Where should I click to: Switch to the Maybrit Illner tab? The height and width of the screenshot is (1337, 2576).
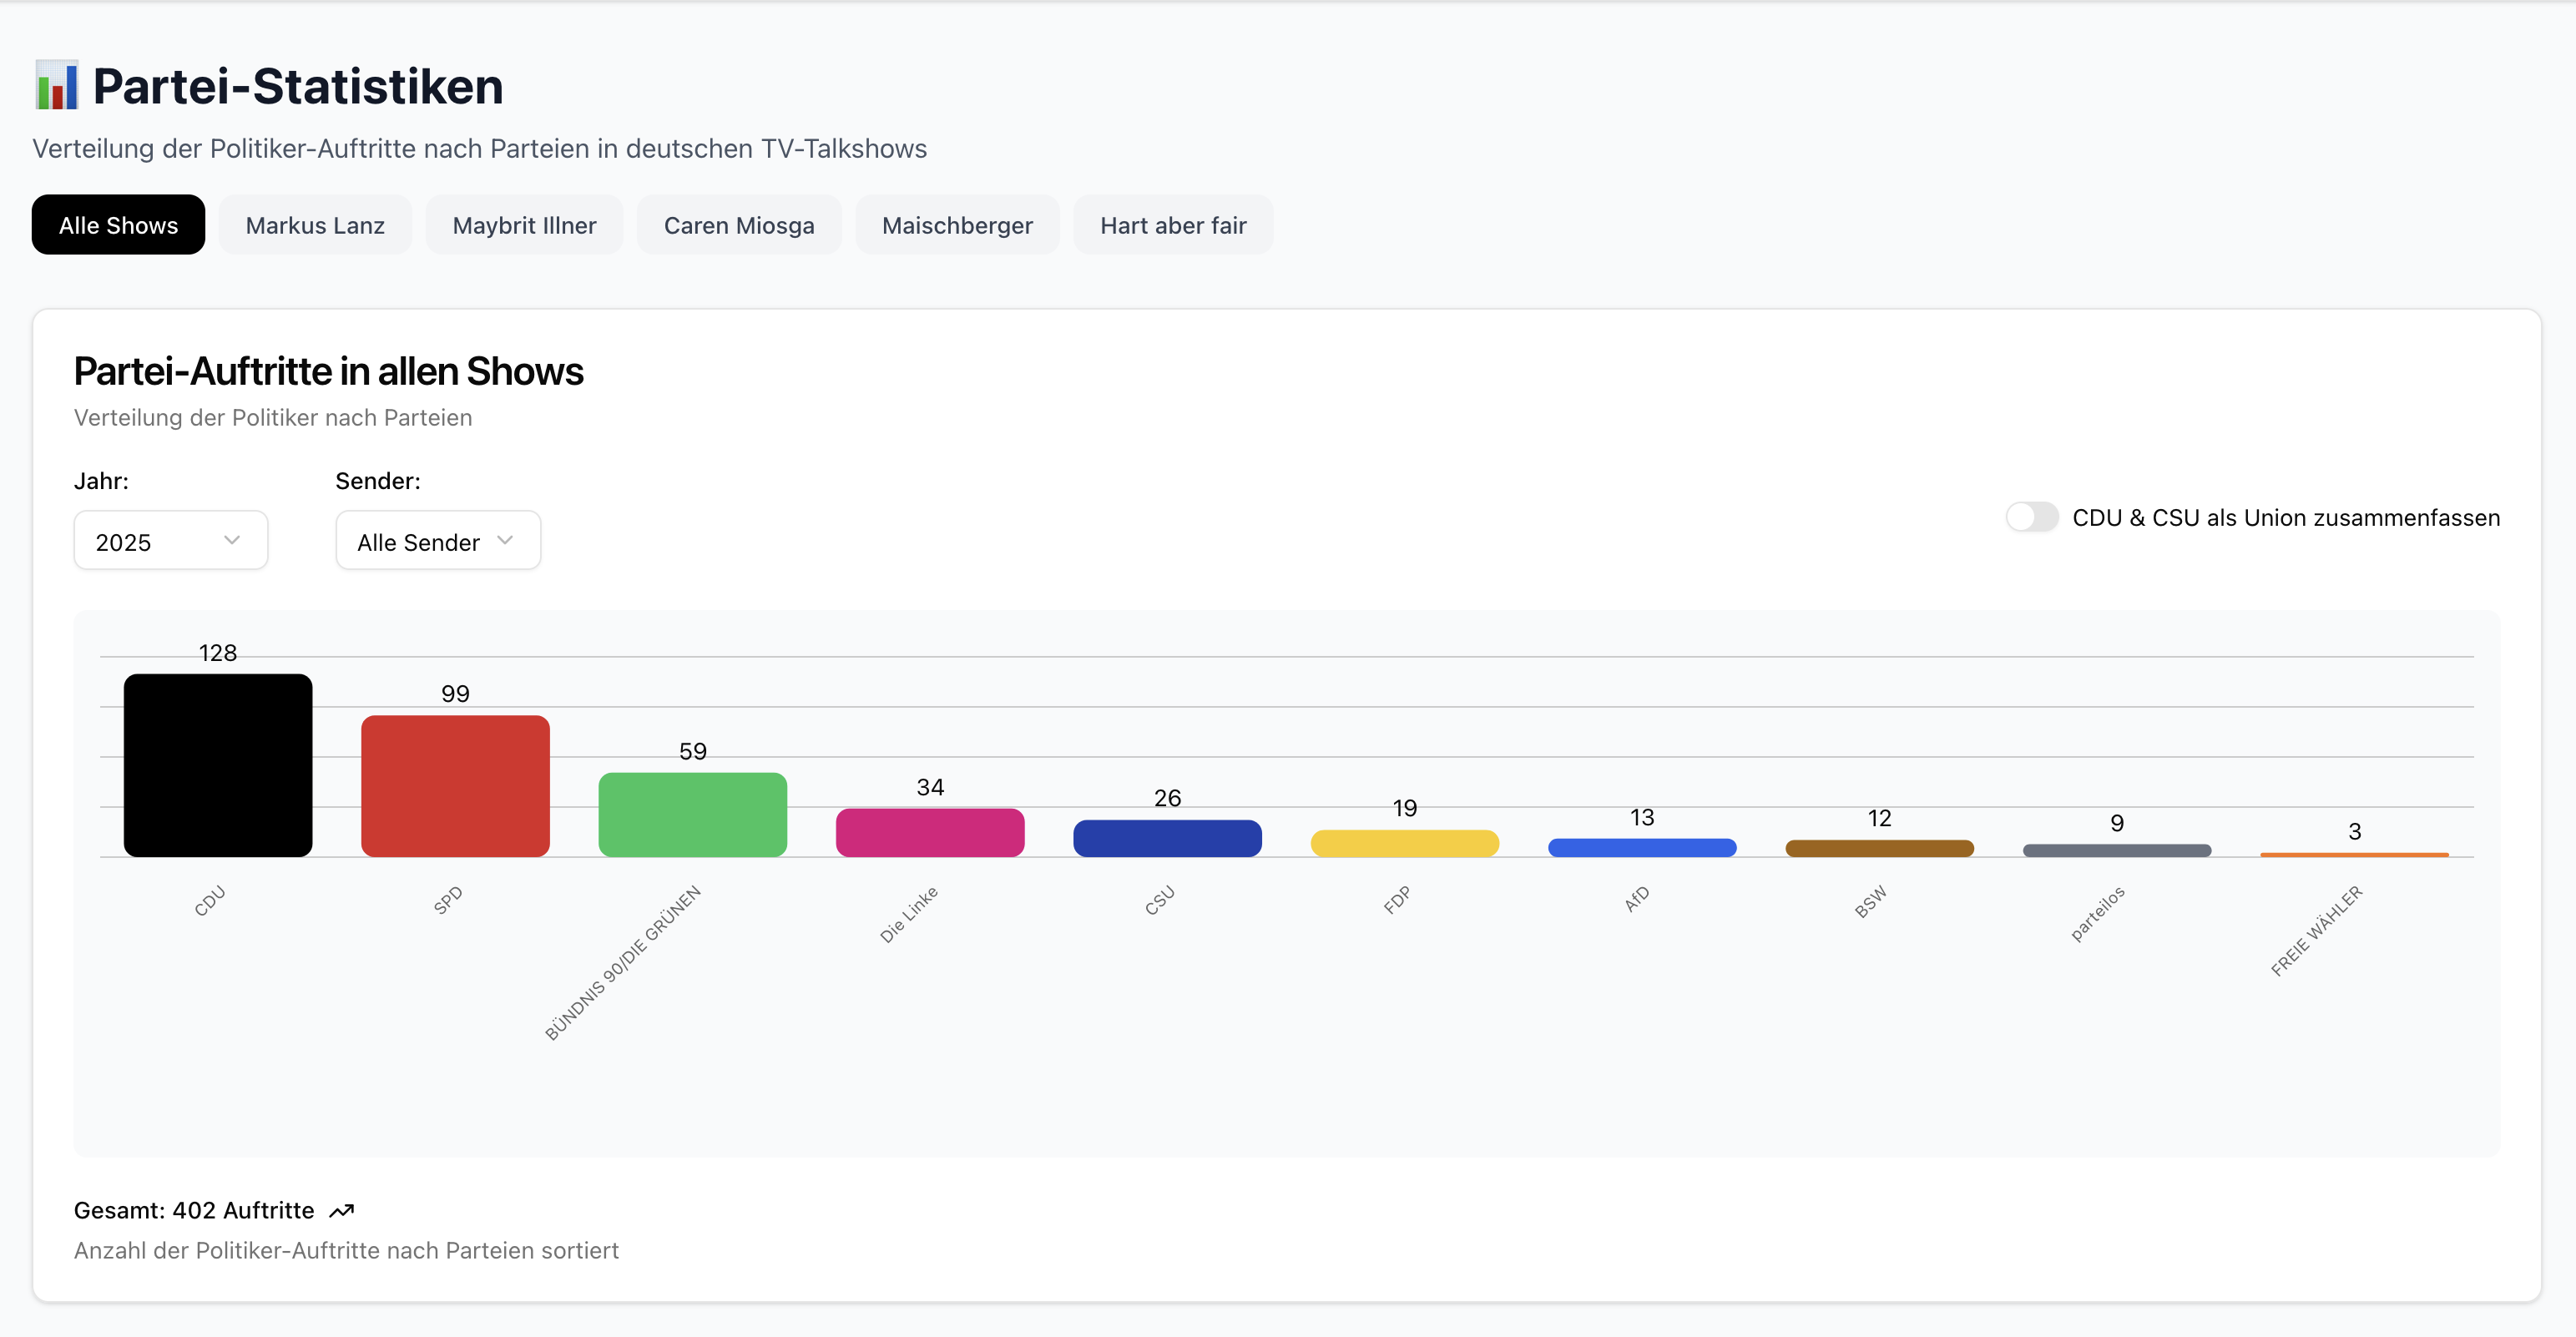[524, 225]
